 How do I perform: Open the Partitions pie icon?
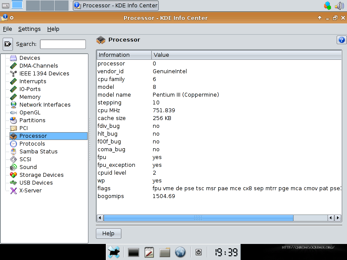pos(13,120)
